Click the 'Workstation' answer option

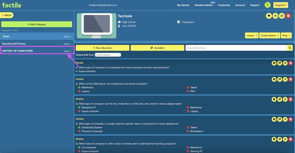pyautogui.click(x=196, y=131)
